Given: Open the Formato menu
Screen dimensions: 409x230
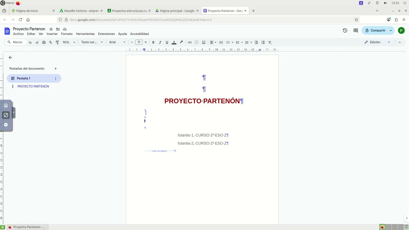Looking at the screenshot, I should point(67,34).
